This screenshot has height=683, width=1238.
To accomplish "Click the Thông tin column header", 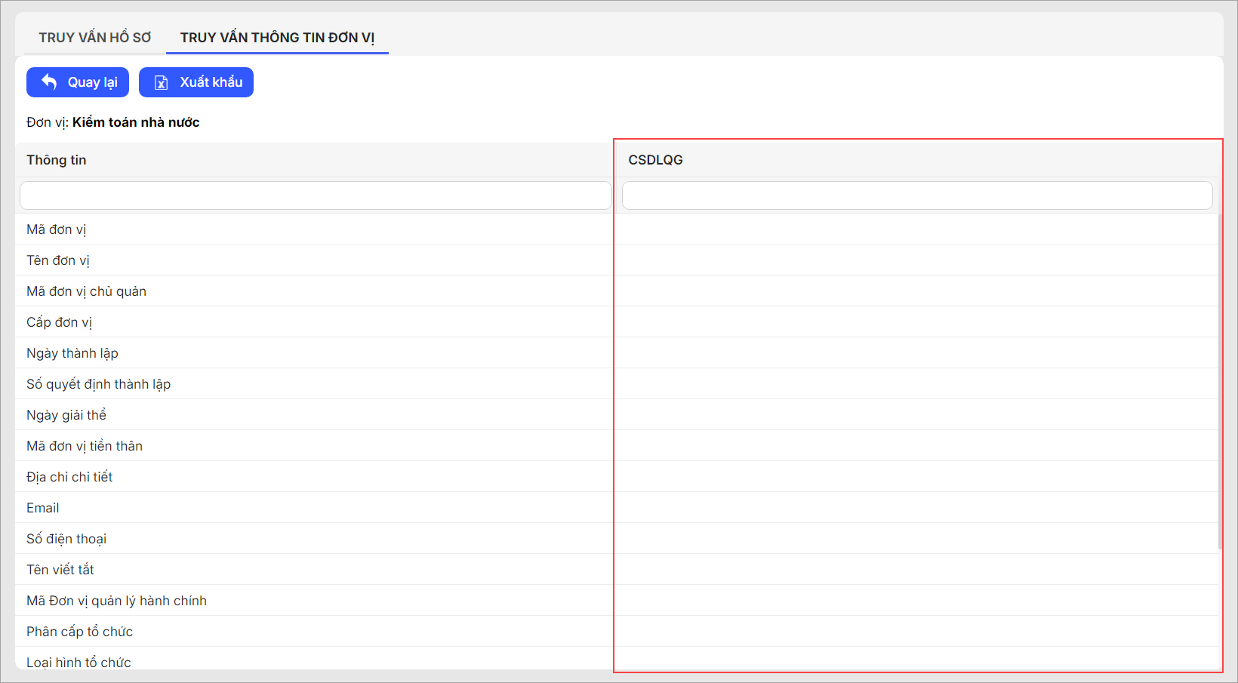I will [57, 160].
